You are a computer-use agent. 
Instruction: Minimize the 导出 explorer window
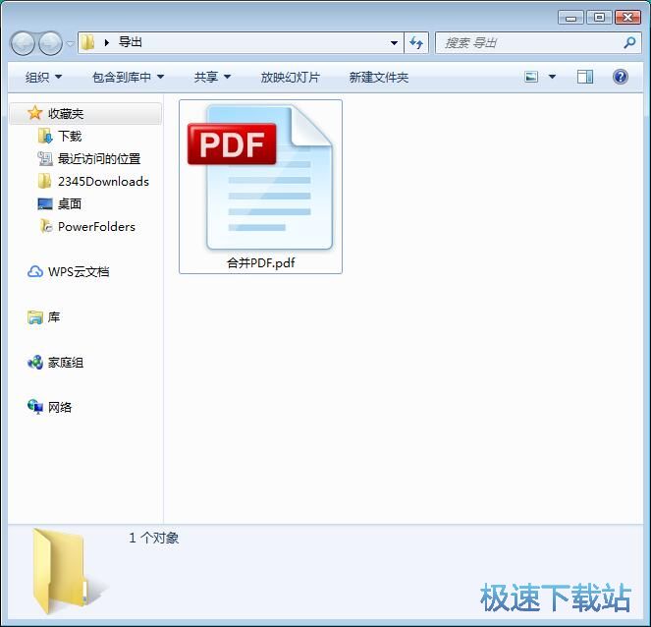(x=570, y=18)
